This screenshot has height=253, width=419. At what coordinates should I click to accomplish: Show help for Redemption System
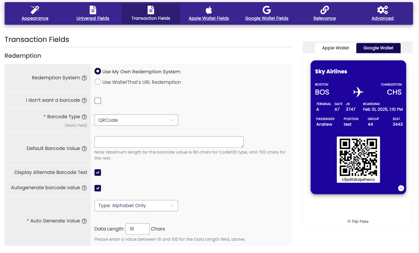click(84, 78)
